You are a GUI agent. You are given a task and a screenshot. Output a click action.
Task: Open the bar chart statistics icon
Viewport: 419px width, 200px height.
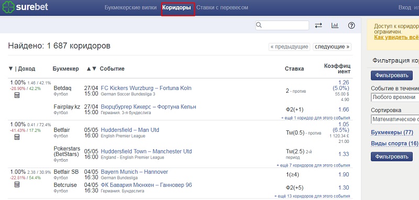(335, 25)
